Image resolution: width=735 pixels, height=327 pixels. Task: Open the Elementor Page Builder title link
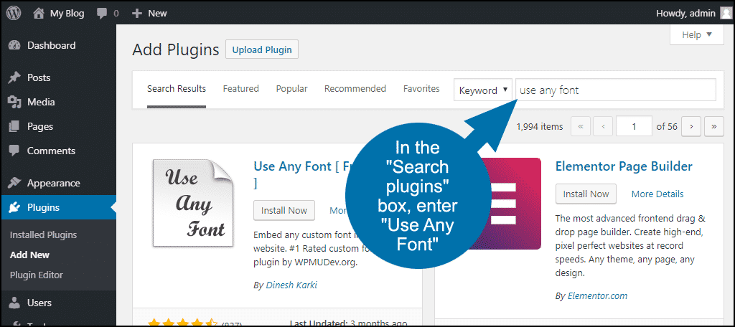click(x=624, y=166)
